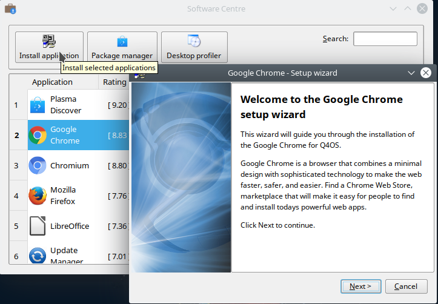Screen dimensions: 438x304
Task: Select the LibreOffice row name
Action: (70, 226)
